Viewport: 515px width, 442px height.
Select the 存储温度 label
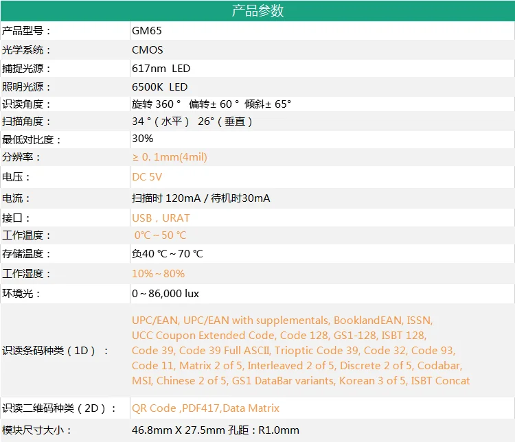click(x=26, y=254)
